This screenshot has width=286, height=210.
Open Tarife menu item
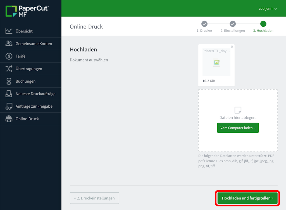tap(21, 56)
